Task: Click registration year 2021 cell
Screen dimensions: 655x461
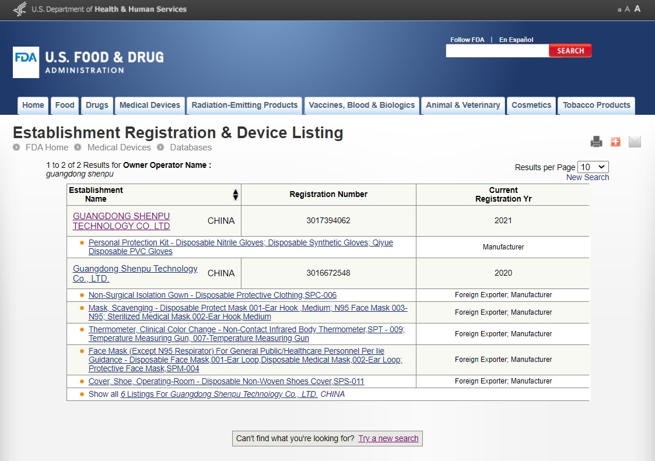Action: point(503,220)
